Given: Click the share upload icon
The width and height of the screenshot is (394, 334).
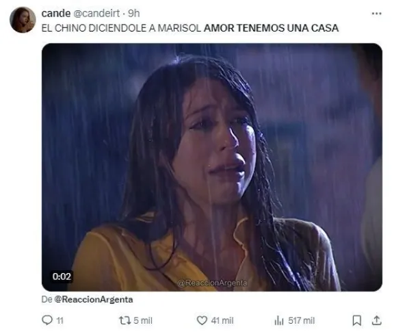Looking at the screenshot, I should click(x=376, y=320).
